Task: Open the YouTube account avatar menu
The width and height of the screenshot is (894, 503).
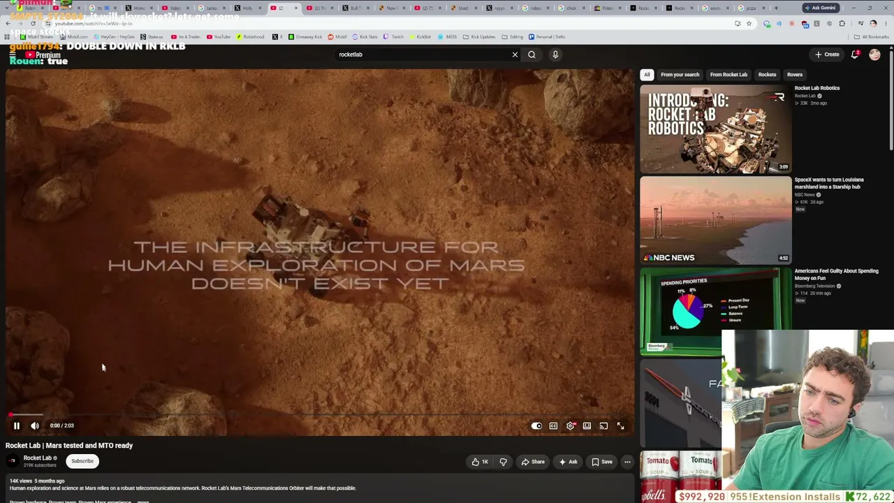Action: pyautogui.click(x=874, y=54)
